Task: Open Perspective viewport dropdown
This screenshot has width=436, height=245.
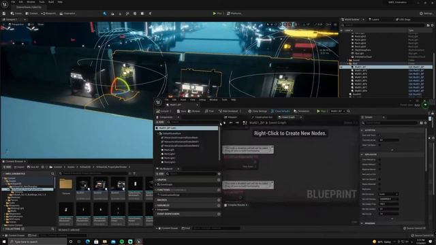Action: [16, 24]
